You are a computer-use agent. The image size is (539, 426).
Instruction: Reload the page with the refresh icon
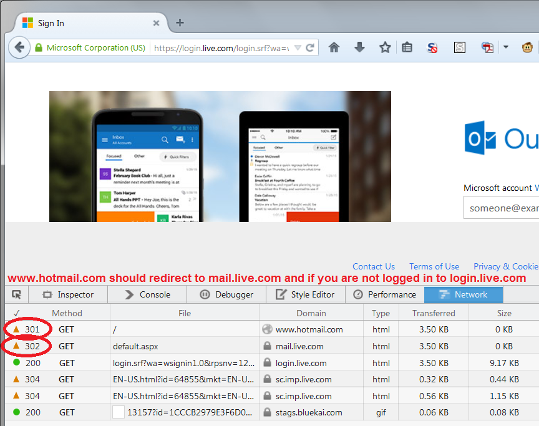(310, 47)
